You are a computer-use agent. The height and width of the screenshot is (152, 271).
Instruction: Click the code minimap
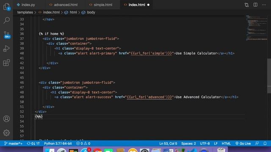[x=257, y=27]
